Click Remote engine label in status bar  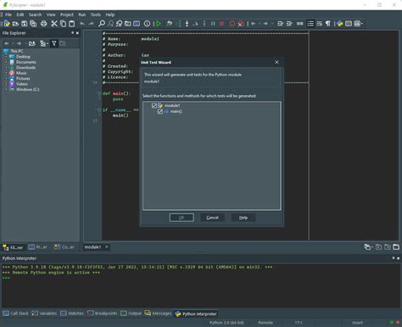point(265,323)
